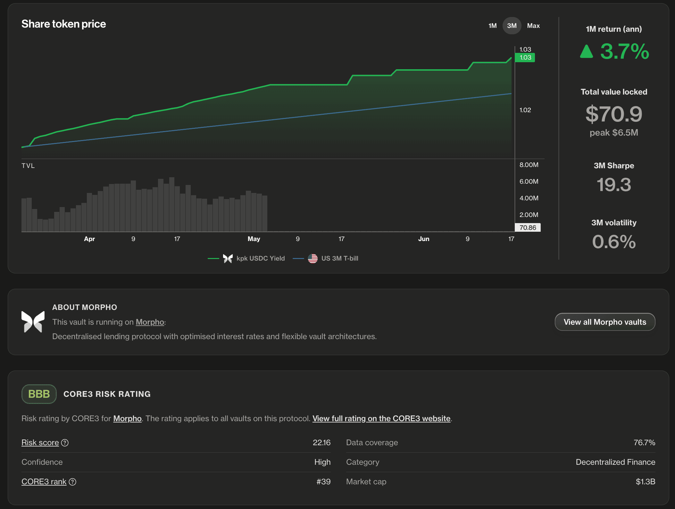
Task: Click the 0.6% volatility value
Action: click(614, 242)
